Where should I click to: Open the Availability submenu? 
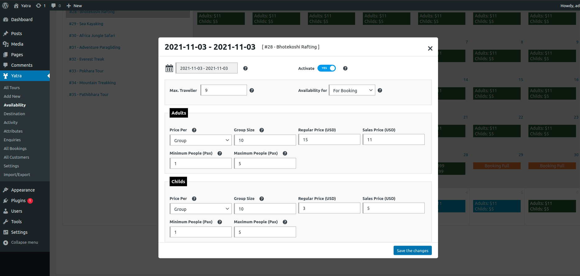pos(15,105)
